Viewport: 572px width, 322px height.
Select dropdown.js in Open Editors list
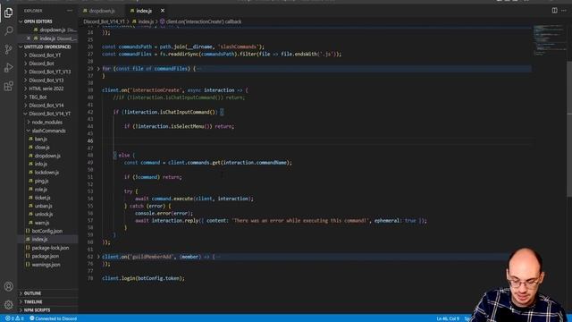coord(53,30)
